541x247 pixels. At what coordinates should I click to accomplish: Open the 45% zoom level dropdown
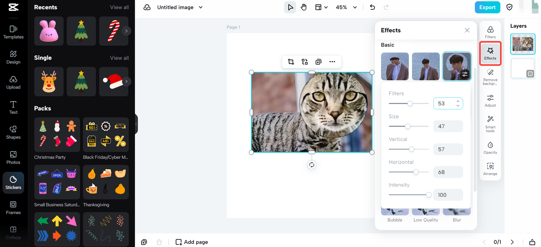347,8
